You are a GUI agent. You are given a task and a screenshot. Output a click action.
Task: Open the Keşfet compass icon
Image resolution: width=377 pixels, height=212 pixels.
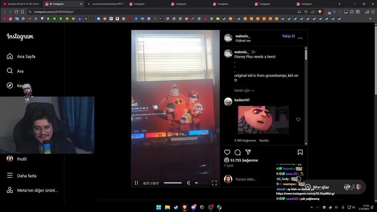point(10,85)
